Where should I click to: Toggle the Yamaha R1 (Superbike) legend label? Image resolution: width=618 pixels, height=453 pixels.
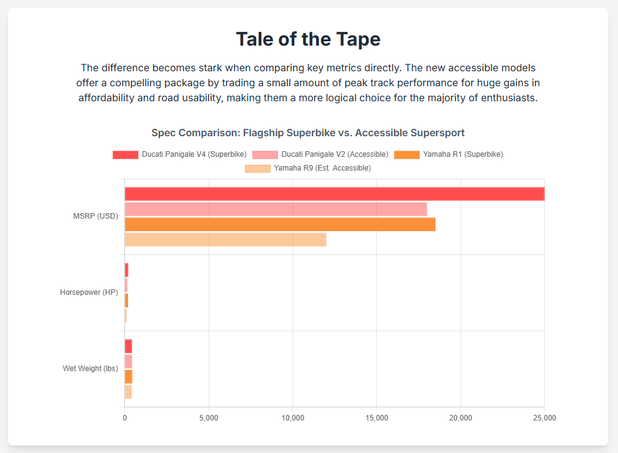[x=462, y=154]
